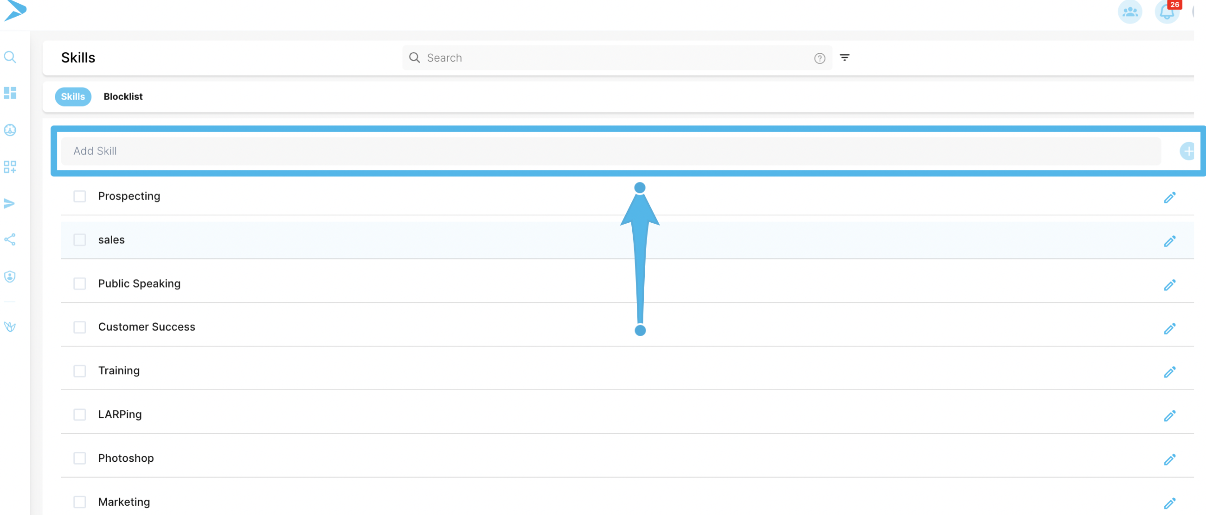The height and width of the screenshot is (515, 1206).
Task: Click the sidebar search magnifier icon
Action: coord(10,57)
